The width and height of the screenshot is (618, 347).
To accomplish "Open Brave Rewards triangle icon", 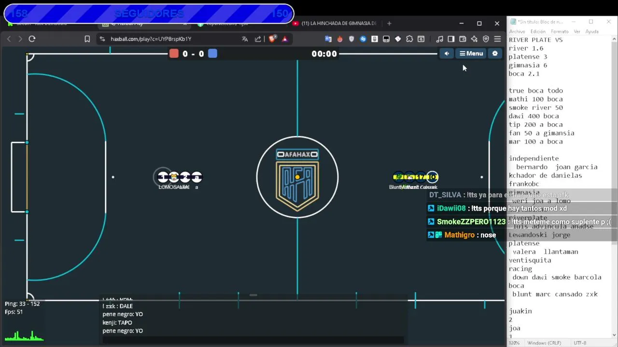I will point(285,39).
